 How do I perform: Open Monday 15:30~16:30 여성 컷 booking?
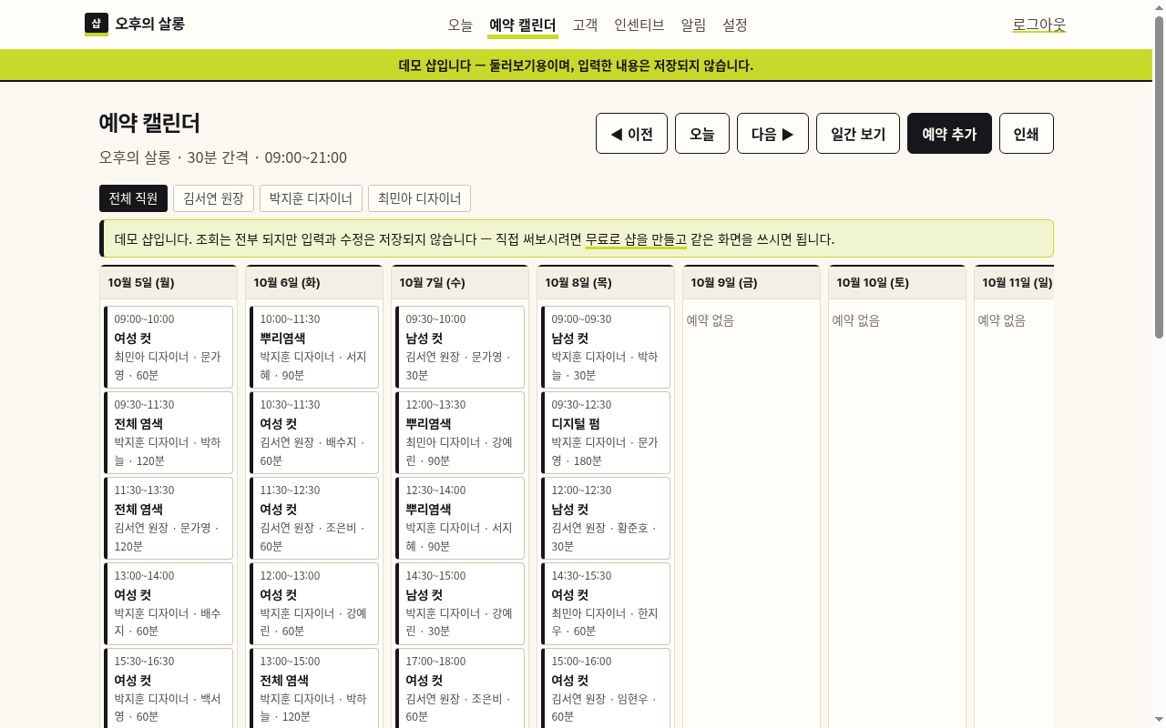coord(169,688)
